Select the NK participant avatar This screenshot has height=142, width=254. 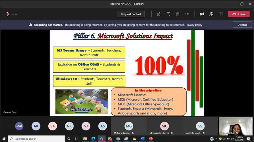[x=69, y=126]
